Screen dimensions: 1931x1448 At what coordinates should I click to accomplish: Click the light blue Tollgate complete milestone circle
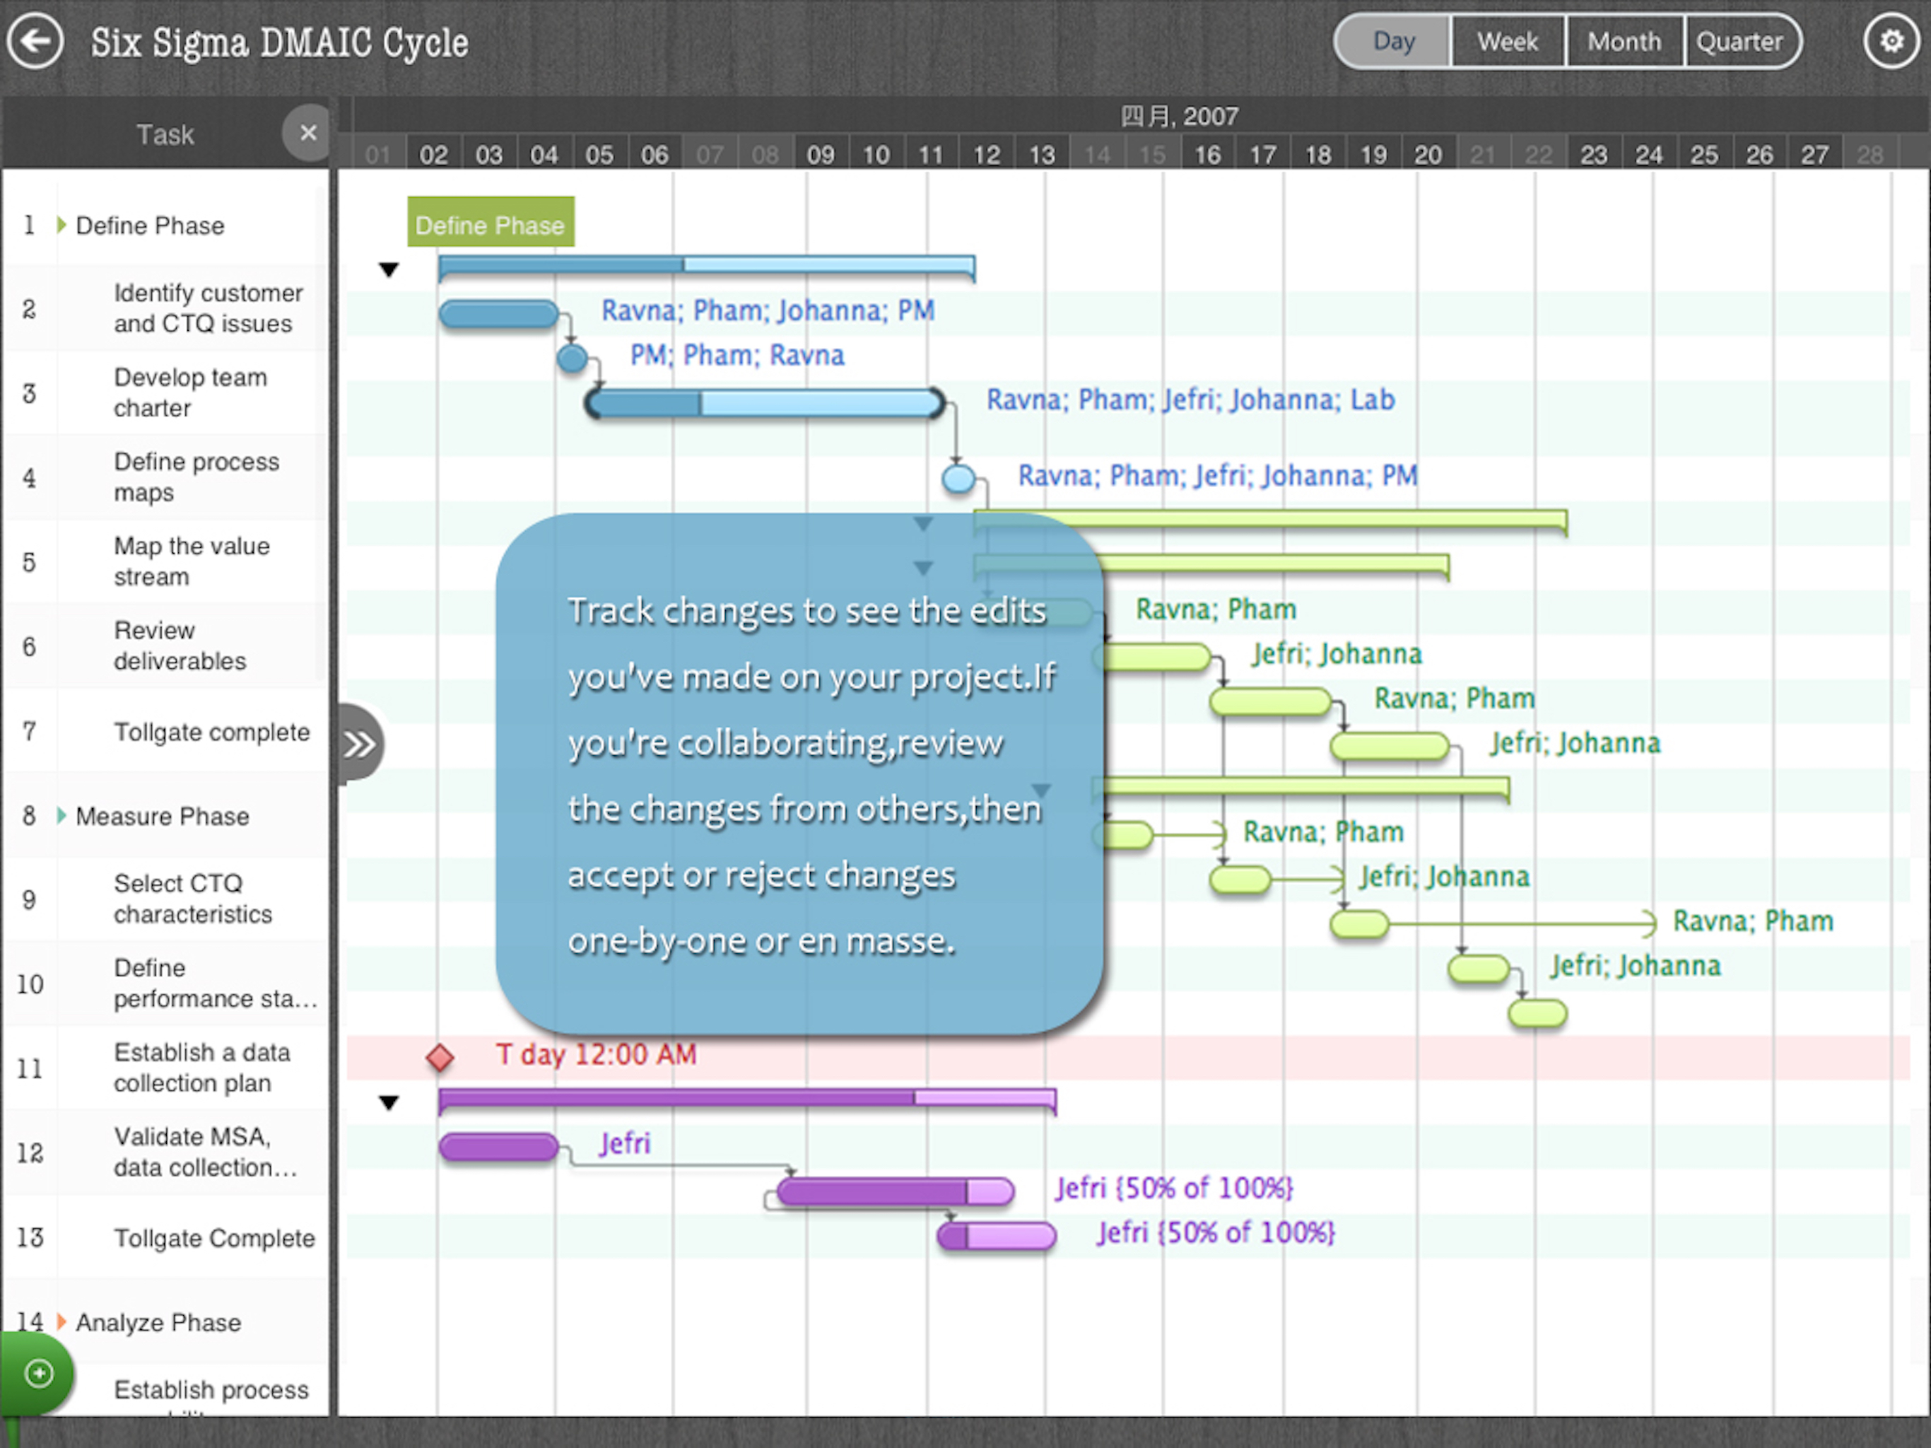[x=958, y=479]
